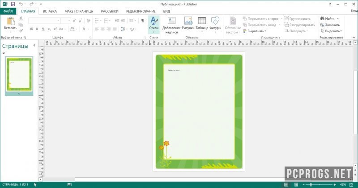Toggle center text alignment

[x=102, y=29]
